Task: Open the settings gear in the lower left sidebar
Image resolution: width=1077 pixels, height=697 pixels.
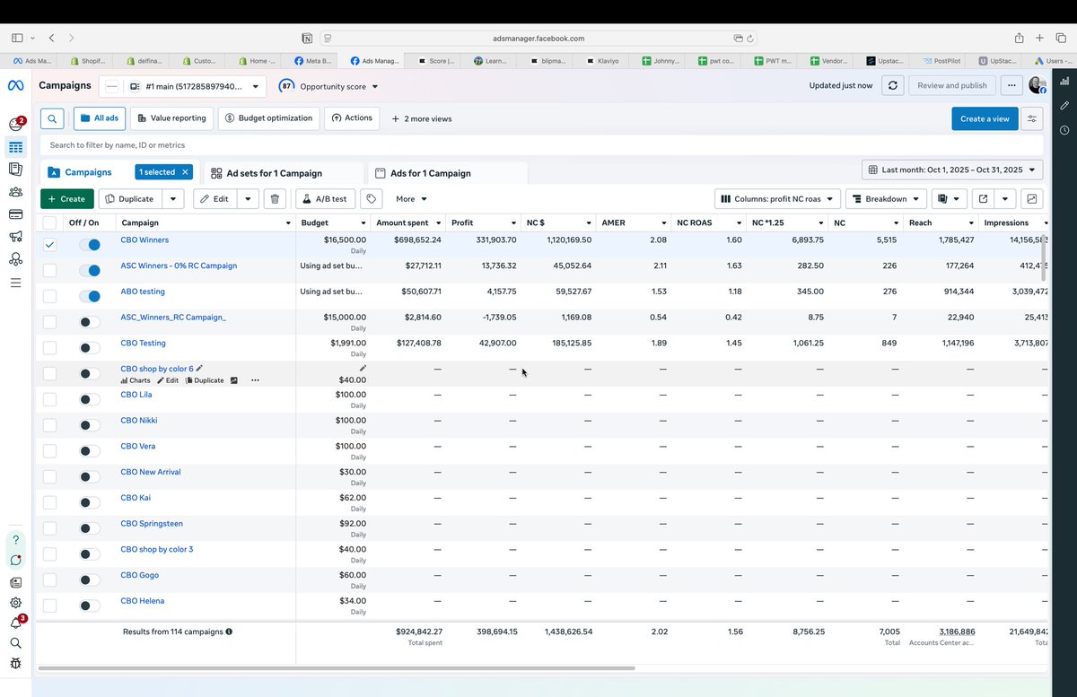Action: (x=15, y=603)
